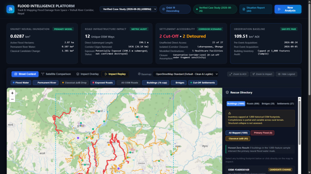This screenshot has width=311, height=174.
Task: Filter by Primary Flood (0)
Action: coord(263,133)
